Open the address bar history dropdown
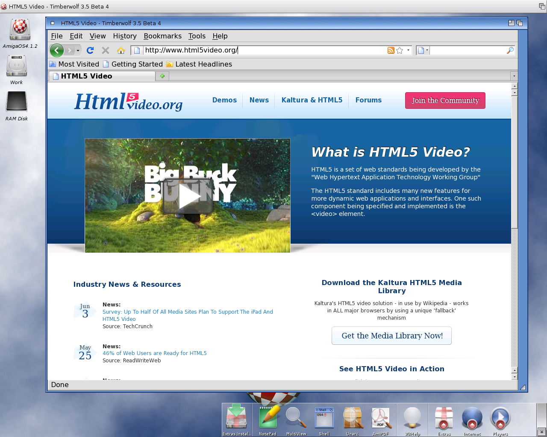 [x=408, y=50]
